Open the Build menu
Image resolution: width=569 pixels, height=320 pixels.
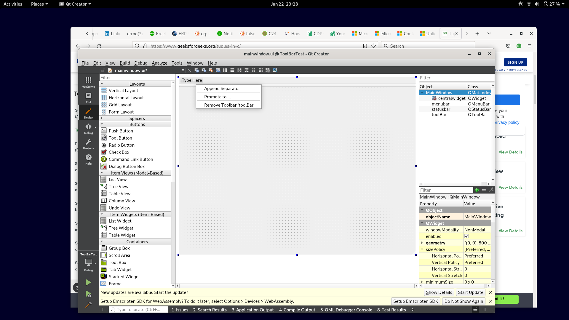click(x=125, y=63)
